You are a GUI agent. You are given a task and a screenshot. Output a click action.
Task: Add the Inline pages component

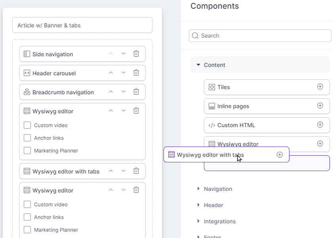pyautogui.click(x=320, y=105)
